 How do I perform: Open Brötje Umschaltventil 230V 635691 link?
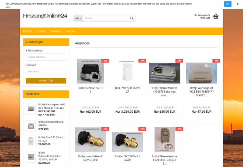click(91, 158)
